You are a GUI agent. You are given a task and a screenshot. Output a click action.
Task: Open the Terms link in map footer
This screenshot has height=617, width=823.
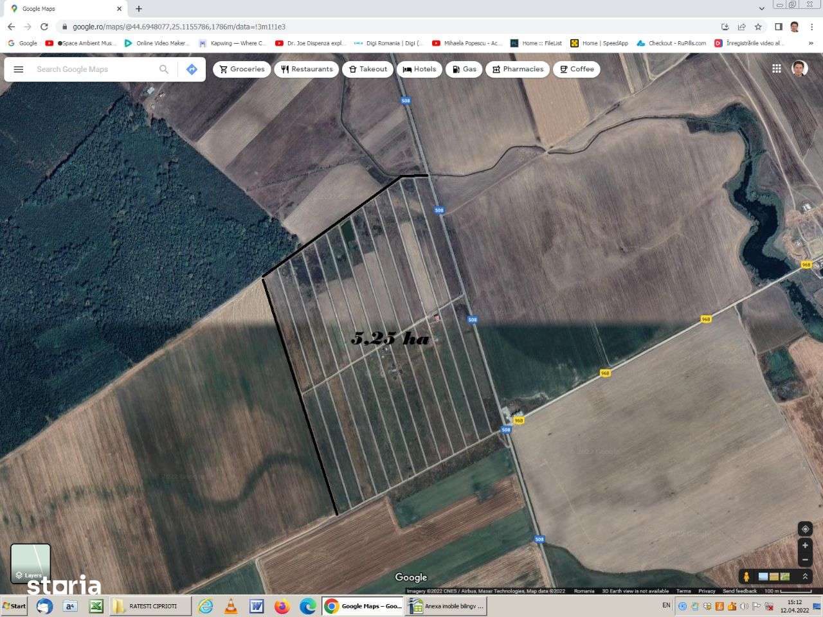click(x=683, y=591)
